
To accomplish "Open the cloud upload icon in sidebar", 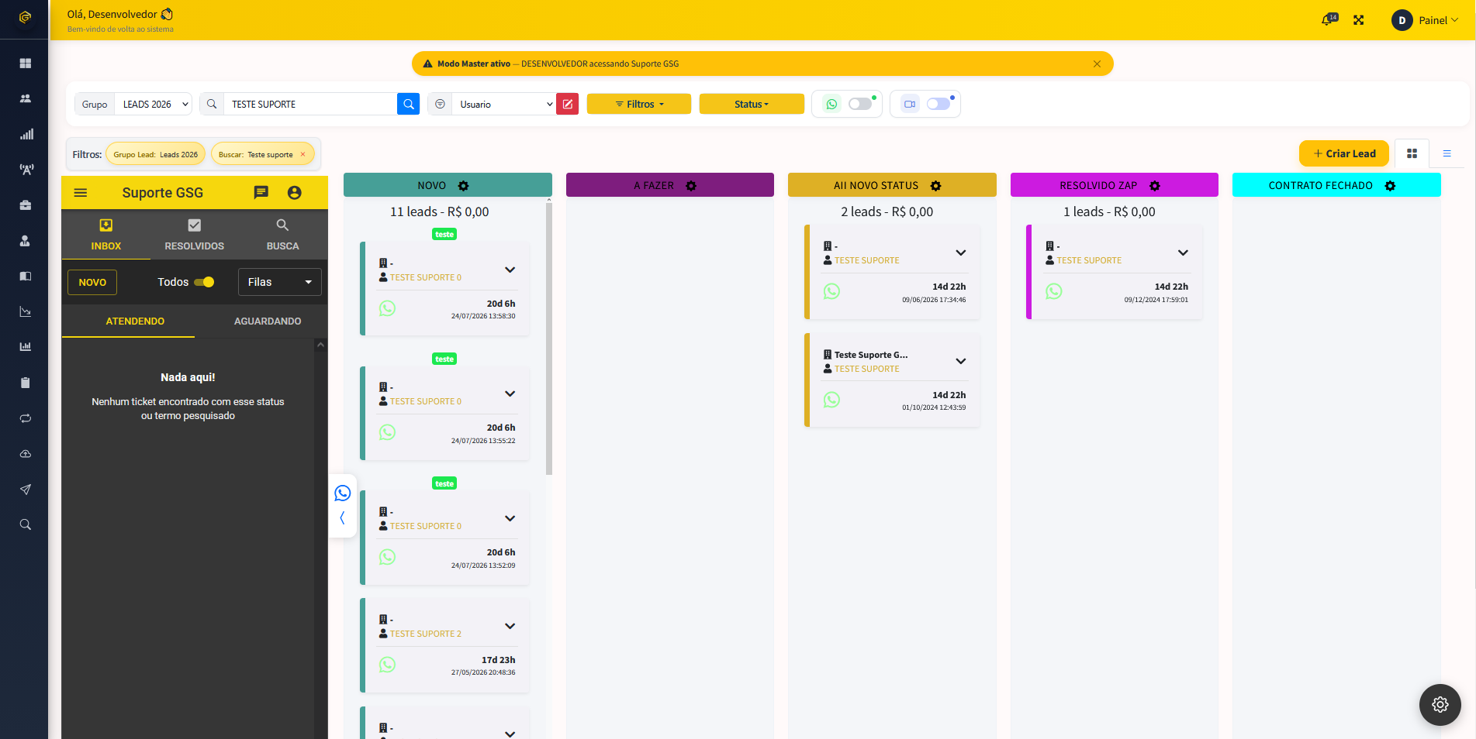I will [x=26, y=454].
